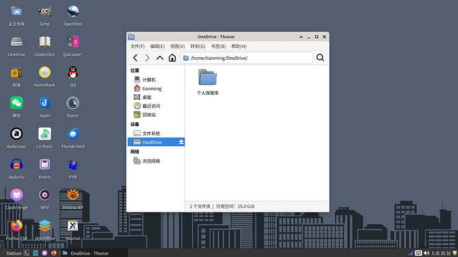The width and height of the screenshot is (458, 257).
Task: Open the 视图(V) menu
Action: 177,46
